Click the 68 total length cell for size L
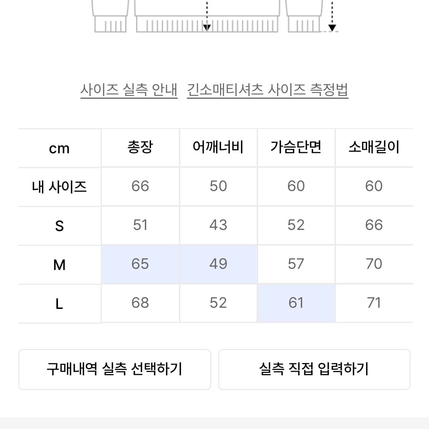 click(x=140, y=303)
